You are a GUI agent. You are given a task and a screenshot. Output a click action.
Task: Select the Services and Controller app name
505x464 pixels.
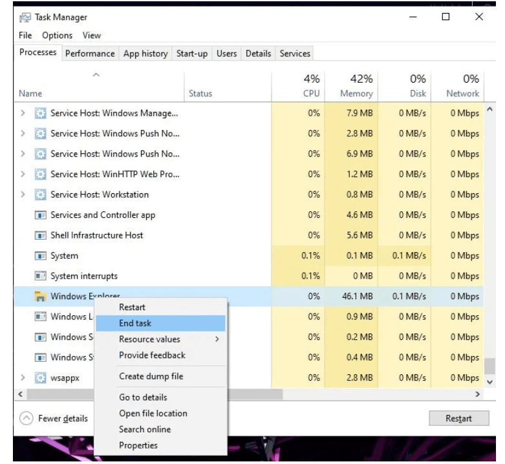pyautogui.click(x=103, y=215)
